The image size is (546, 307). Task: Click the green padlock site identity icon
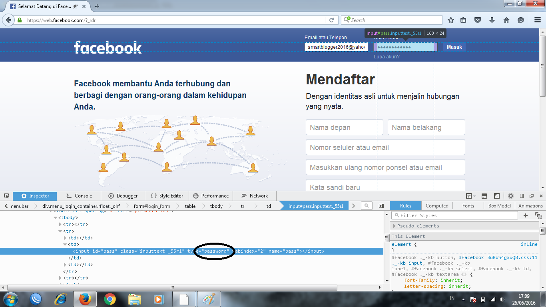20,20
